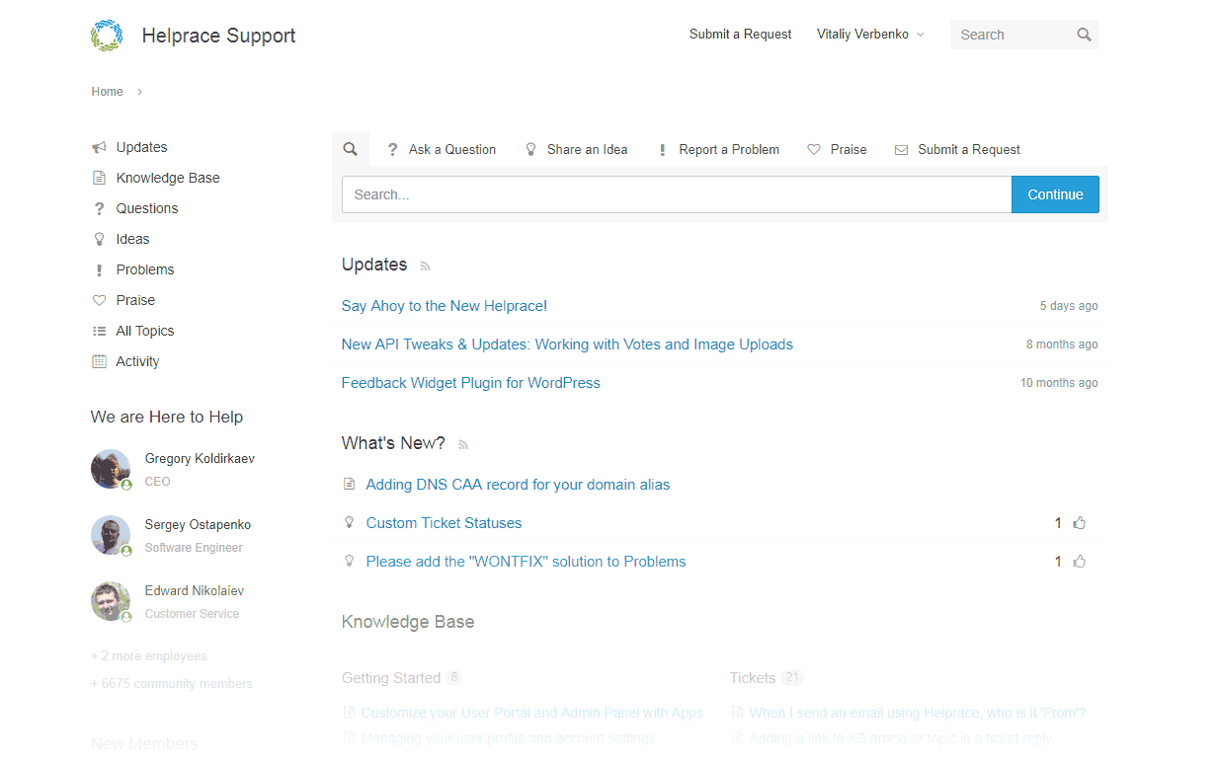
Task: Open Knowledge Base in the sidebar
Action: click(x=167, y=178)
